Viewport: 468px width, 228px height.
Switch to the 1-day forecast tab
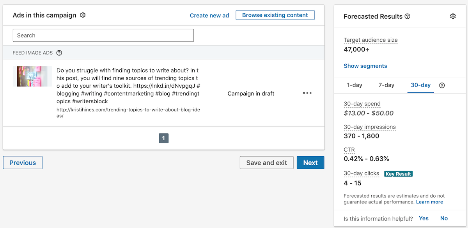[x=355, y=85]
